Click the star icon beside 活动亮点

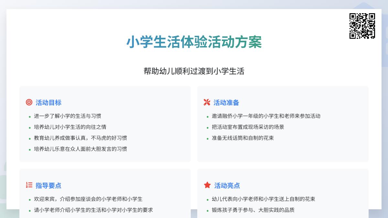pyautogui.click(x=207, y=185)
